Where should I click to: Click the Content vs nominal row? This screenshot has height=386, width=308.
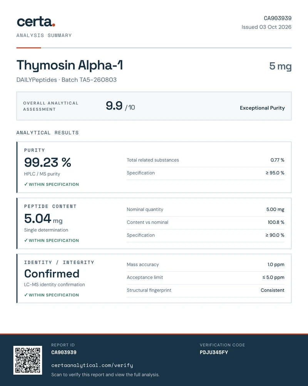click(x=205, y=222)
